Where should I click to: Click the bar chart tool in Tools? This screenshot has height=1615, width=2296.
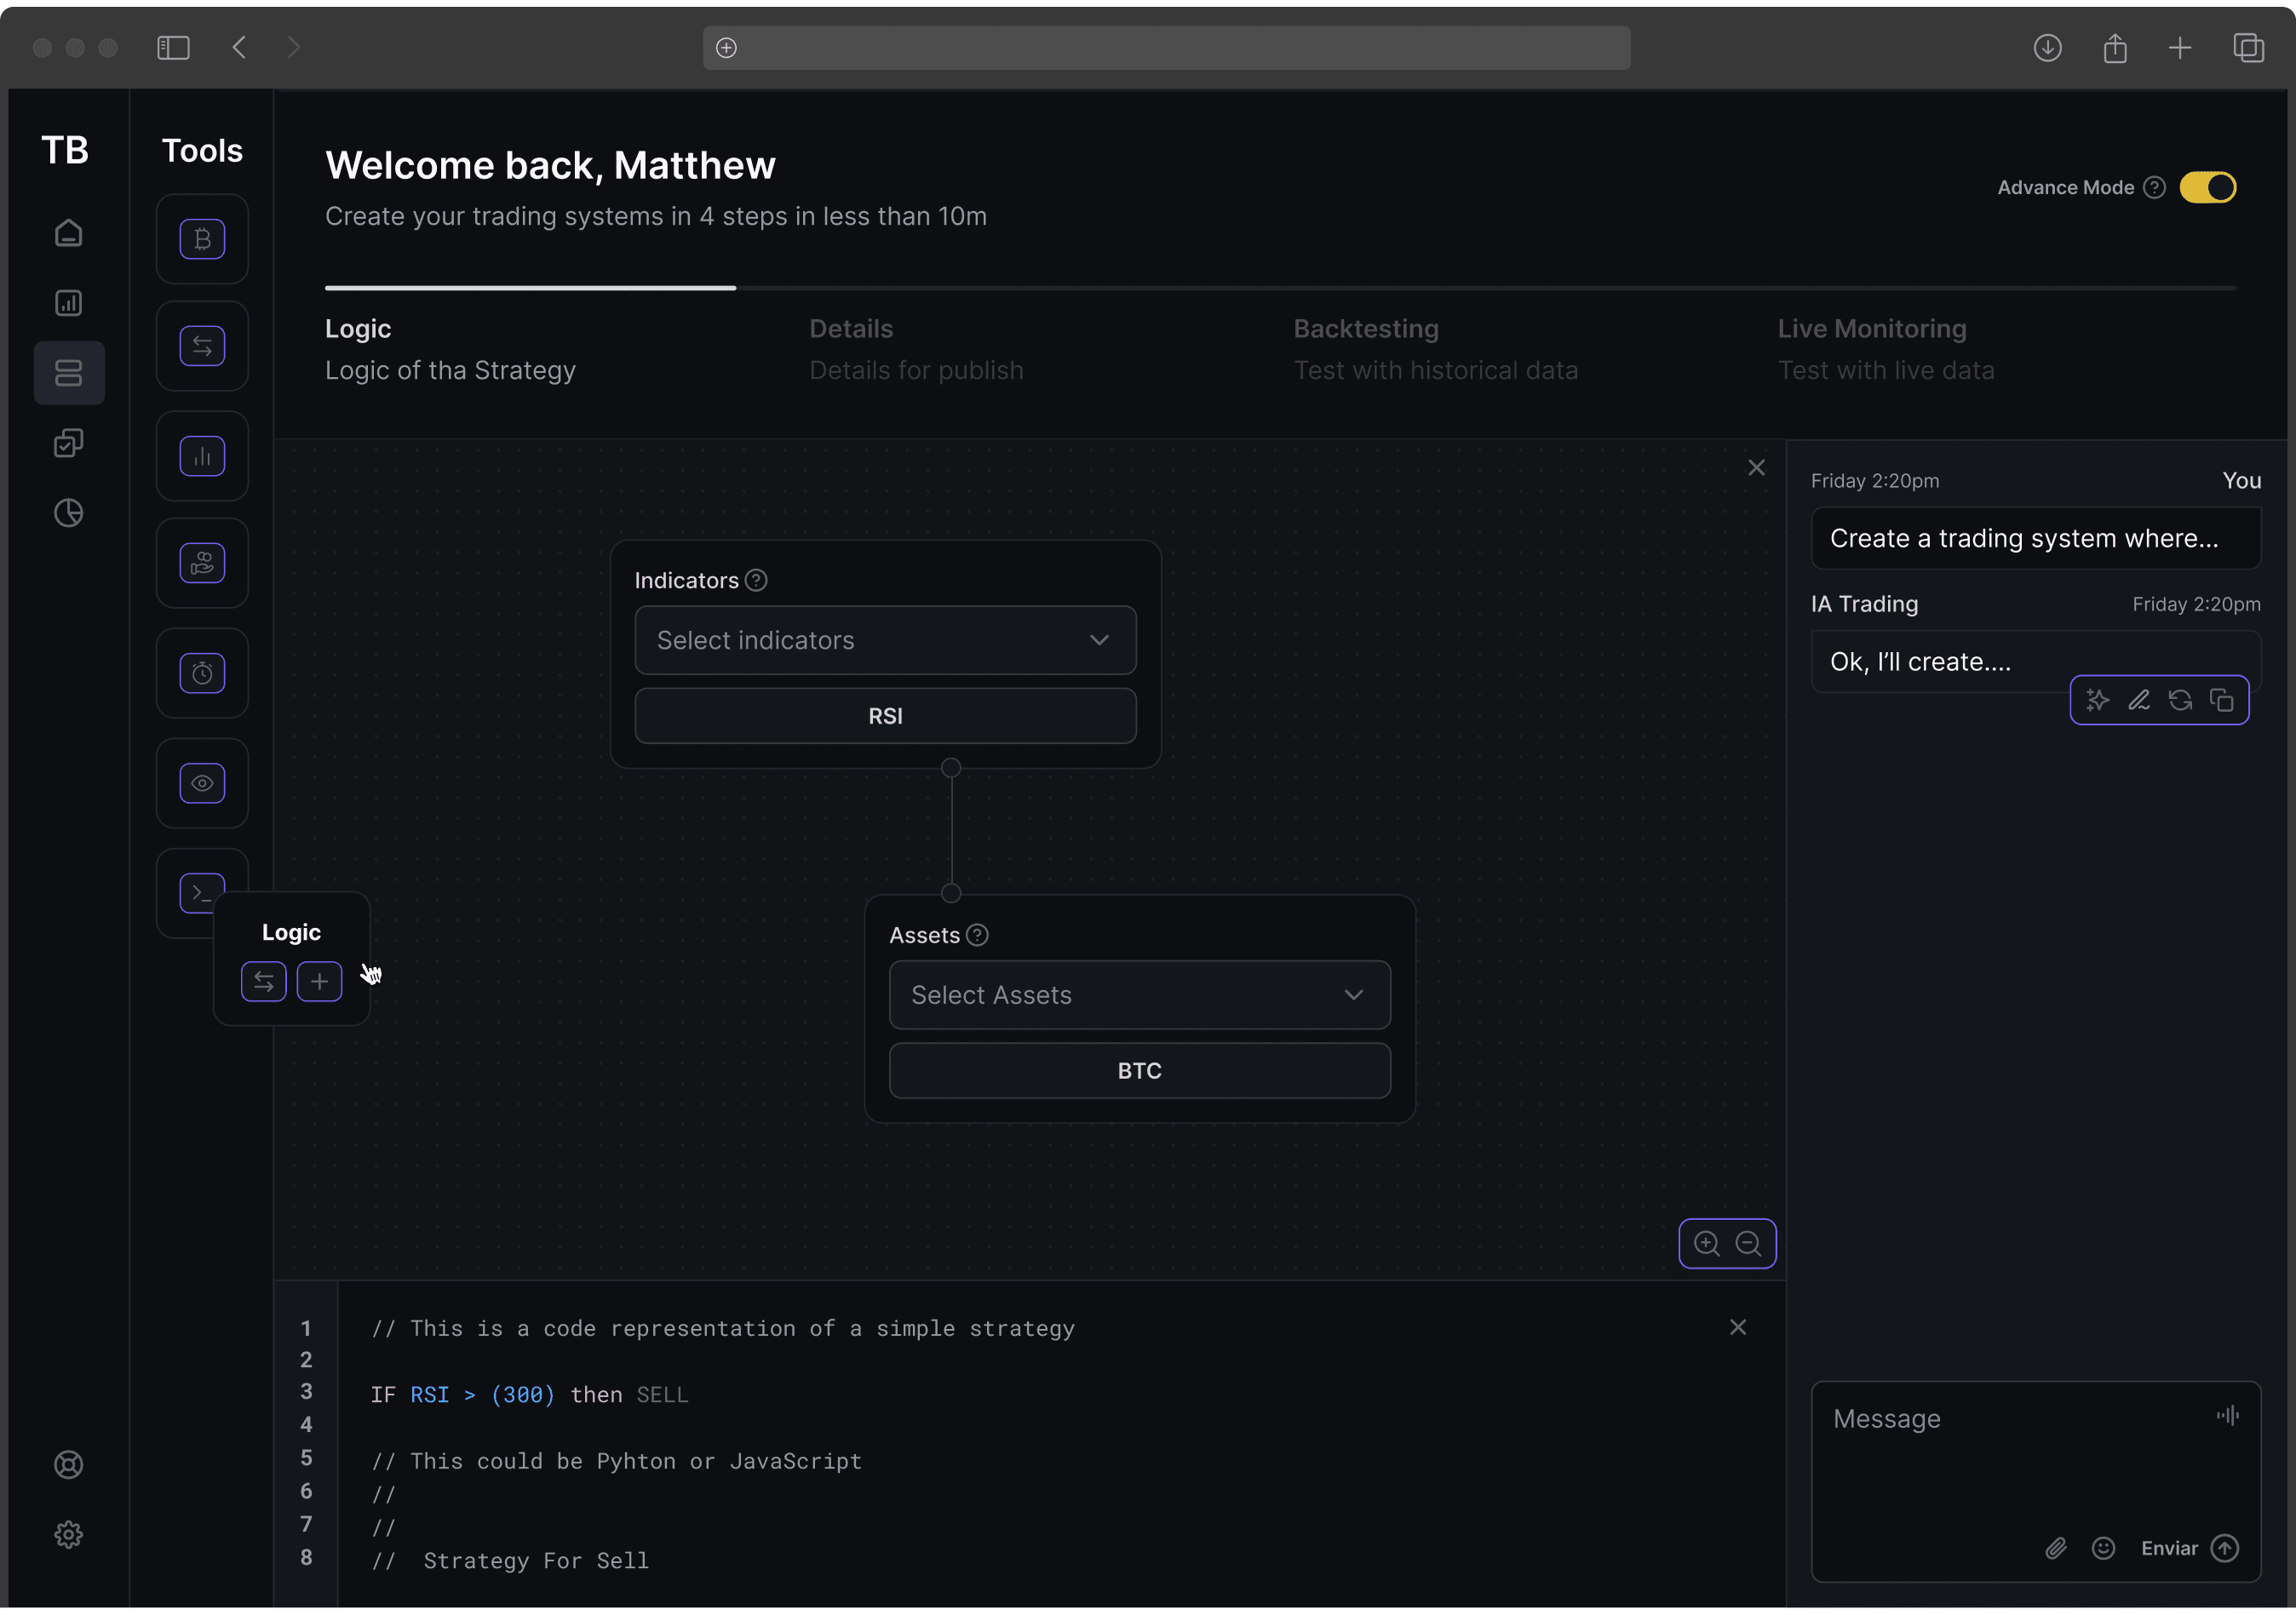pos(202,456)
